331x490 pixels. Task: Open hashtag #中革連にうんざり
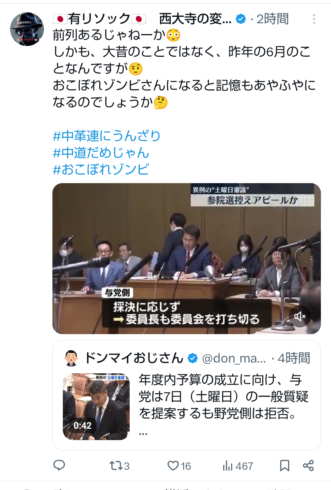click(x=107, y=136)
